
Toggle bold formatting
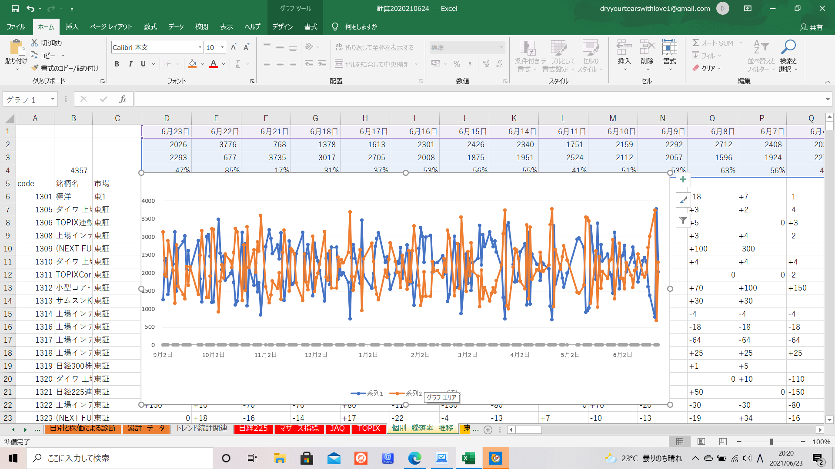[117, 64]
